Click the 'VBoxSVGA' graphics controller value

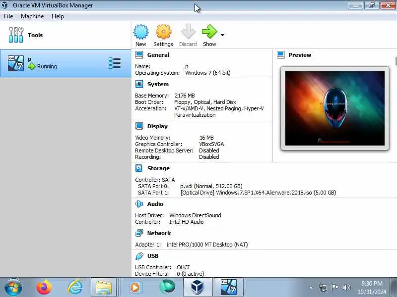click(x=211, y=144)
